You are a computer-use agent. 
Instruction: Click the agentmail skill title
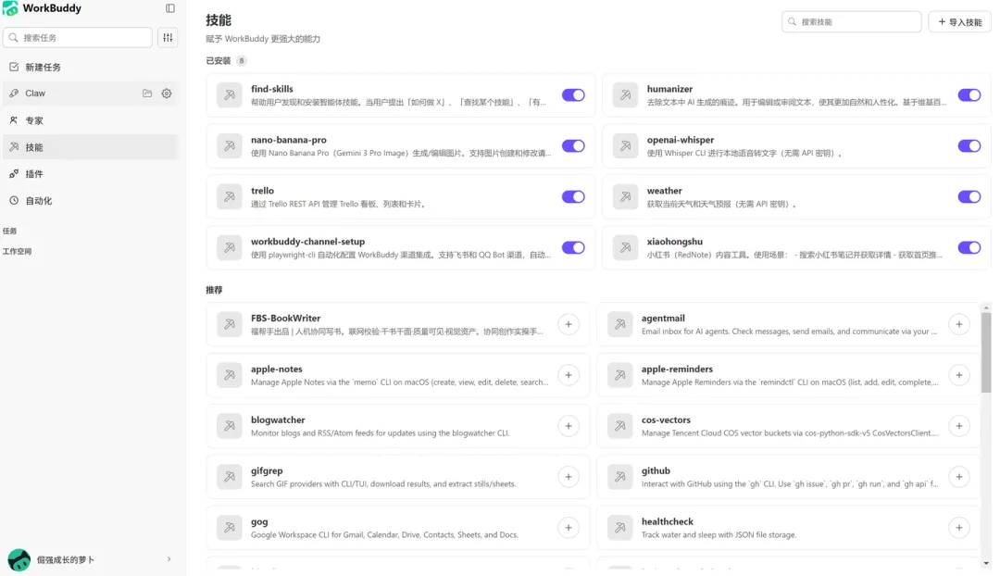[663, 319]
